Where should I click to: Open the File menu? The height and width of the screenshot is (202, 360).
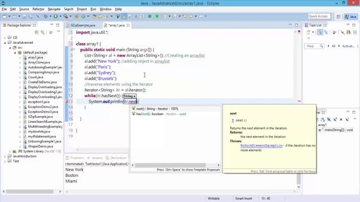[4, 9]
